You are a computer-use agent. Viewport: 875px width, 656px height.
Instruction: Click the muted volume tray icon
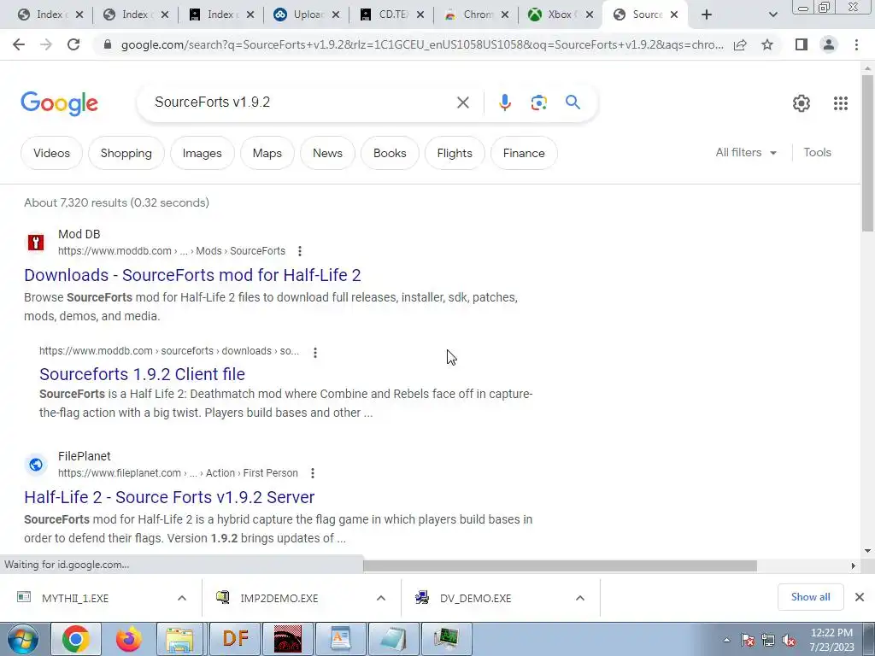[x=789, y=641]
